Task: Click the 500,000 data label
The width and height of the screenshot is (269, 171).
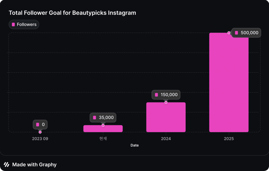Action: (x=246, y=33)
